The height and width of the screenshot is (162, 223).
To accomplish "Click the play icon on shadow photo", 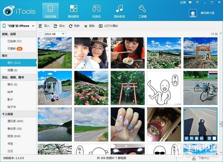I will [209, 138].
